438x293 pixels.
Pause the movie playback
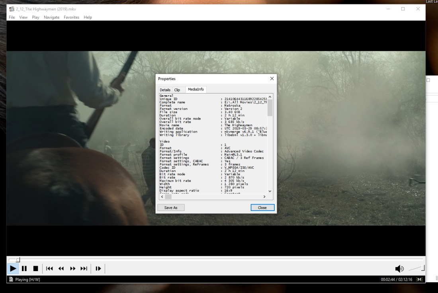tap(24, 269)
